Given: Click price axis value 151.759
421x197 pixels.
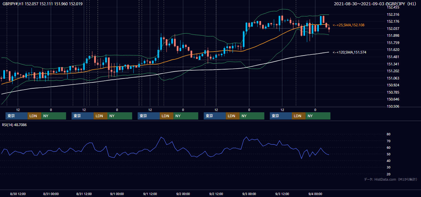Looking at the screenshot, I should click(393, 43).
